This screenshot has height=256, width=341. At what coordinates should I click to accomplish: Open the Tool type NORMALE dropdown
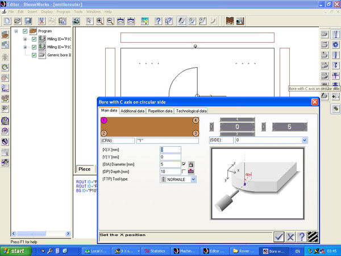point(193,179)
